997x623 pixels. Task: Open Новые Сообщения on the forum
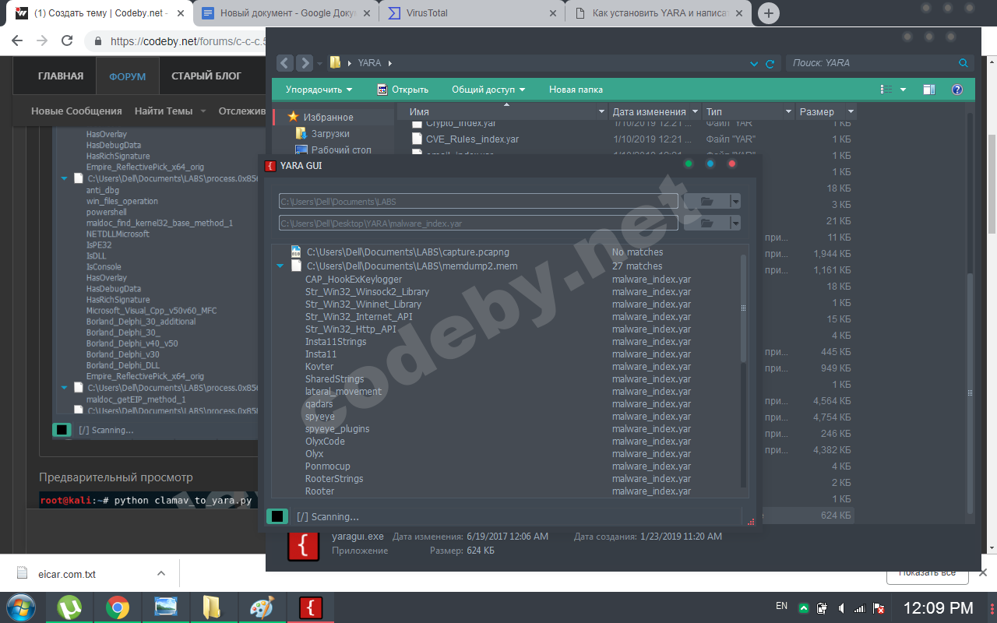(x=76, y=111)
